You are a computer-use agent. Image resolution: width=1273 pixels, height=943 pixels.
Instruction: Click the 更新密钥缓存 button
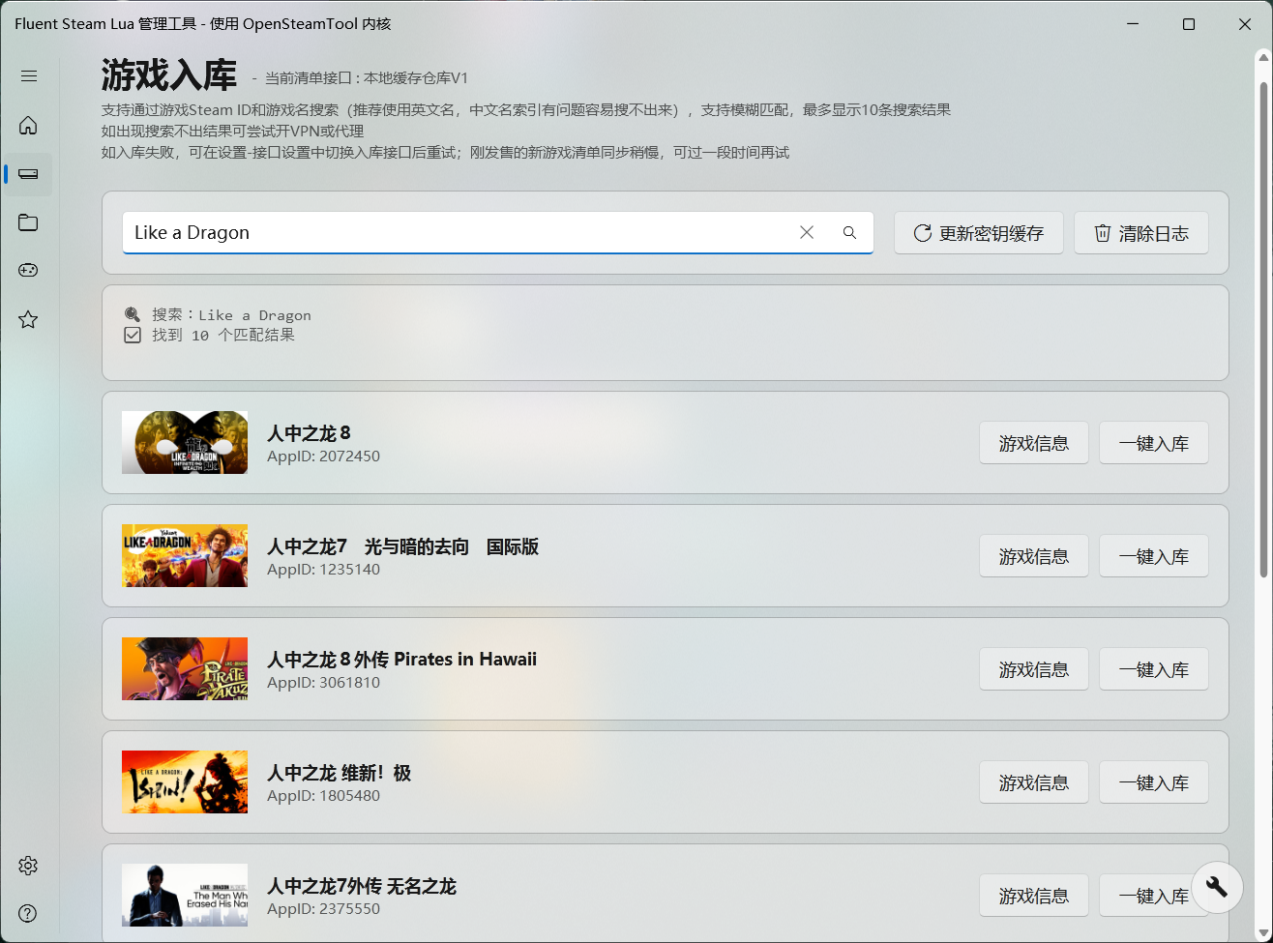[x=979, y=233]
